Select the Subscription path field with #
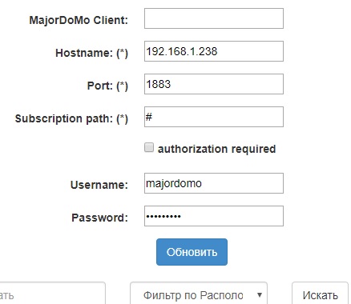 click(x=214, y=117)
